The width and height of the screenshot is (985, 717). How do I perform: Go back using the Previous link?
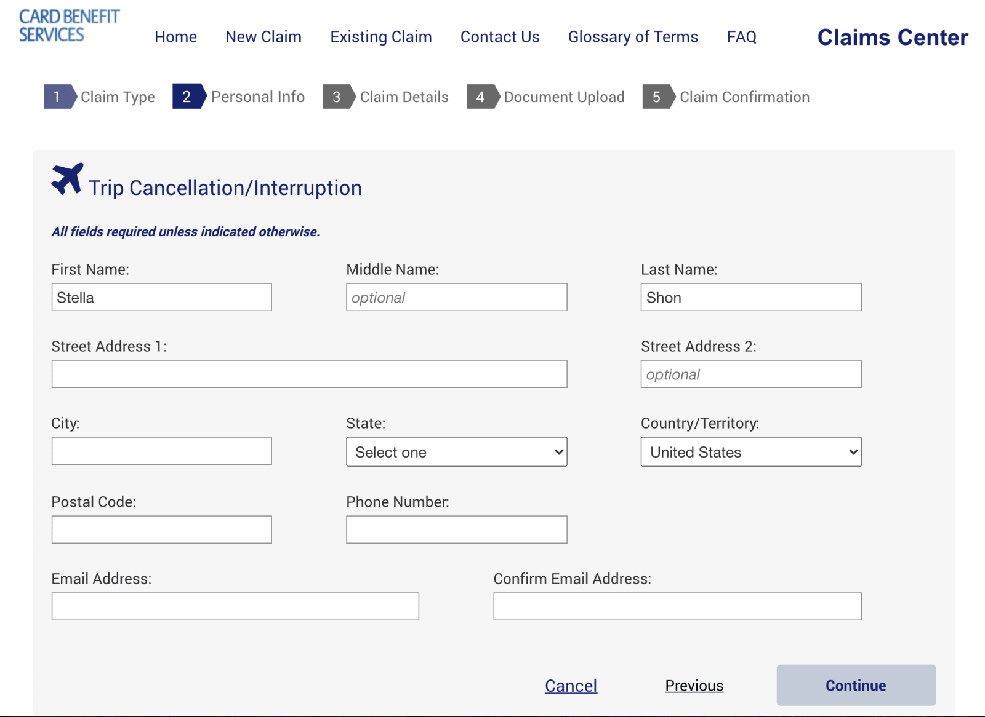(x=694, y=686)
